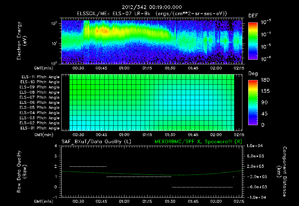Click the 01:00 tick label under the spectrogram
The image size is (299, 206).
124,68
